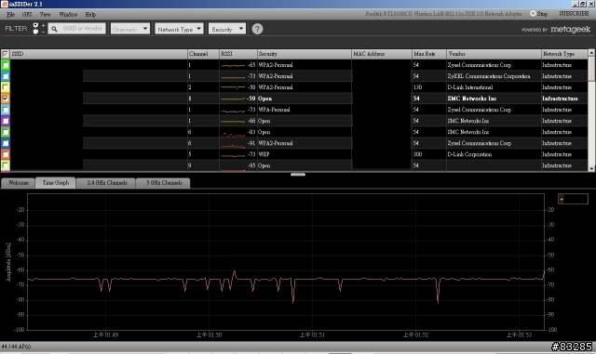Sort by Channel column header
The image size is (596, 354).
203,54
